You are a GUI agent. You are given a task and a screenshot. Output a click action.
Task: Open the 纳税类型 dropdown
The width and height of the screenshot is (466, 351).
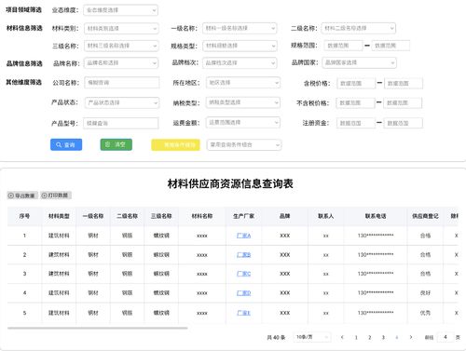[x=243, y=102]
